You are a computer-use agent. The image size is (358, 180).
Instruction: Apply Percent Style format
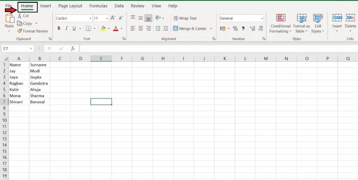click(x=235, y=29)
